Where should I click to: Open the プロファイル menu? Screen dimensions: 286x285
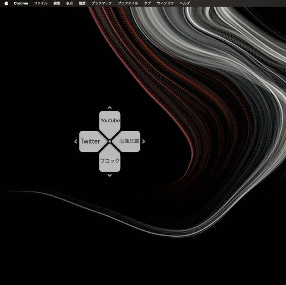pyautogui.click(x=128, y=3)
